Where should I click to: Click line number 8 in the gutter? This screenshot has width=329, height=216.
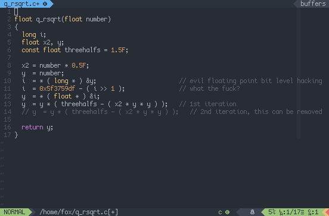coord(9,66)
